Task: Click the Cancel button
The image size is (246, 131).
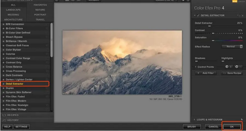Action: point(213,127)
